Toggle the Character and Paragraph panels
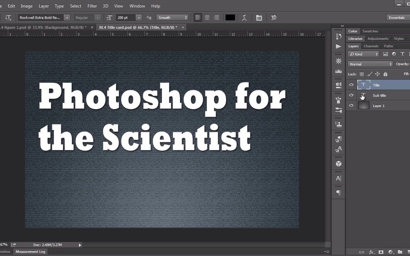This screenshot has height=256, width=410. (259, 17)
